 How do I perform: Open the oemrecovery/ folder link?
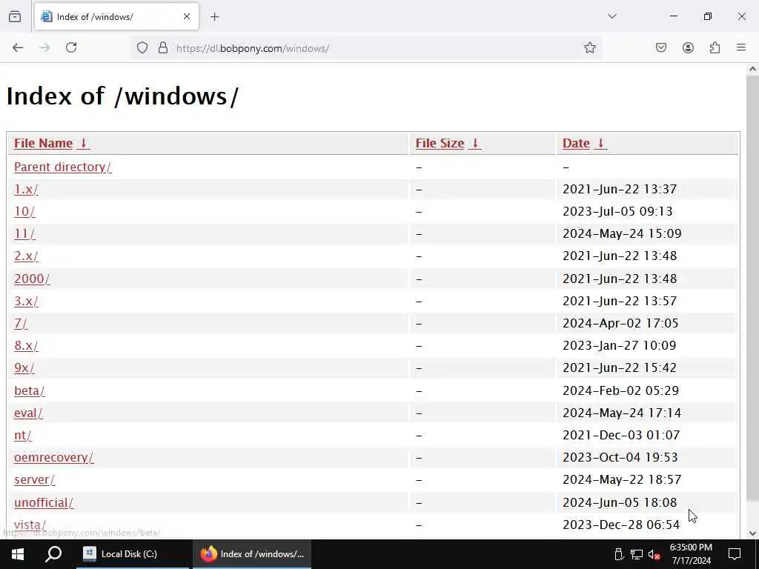click(x=53, y=457)
